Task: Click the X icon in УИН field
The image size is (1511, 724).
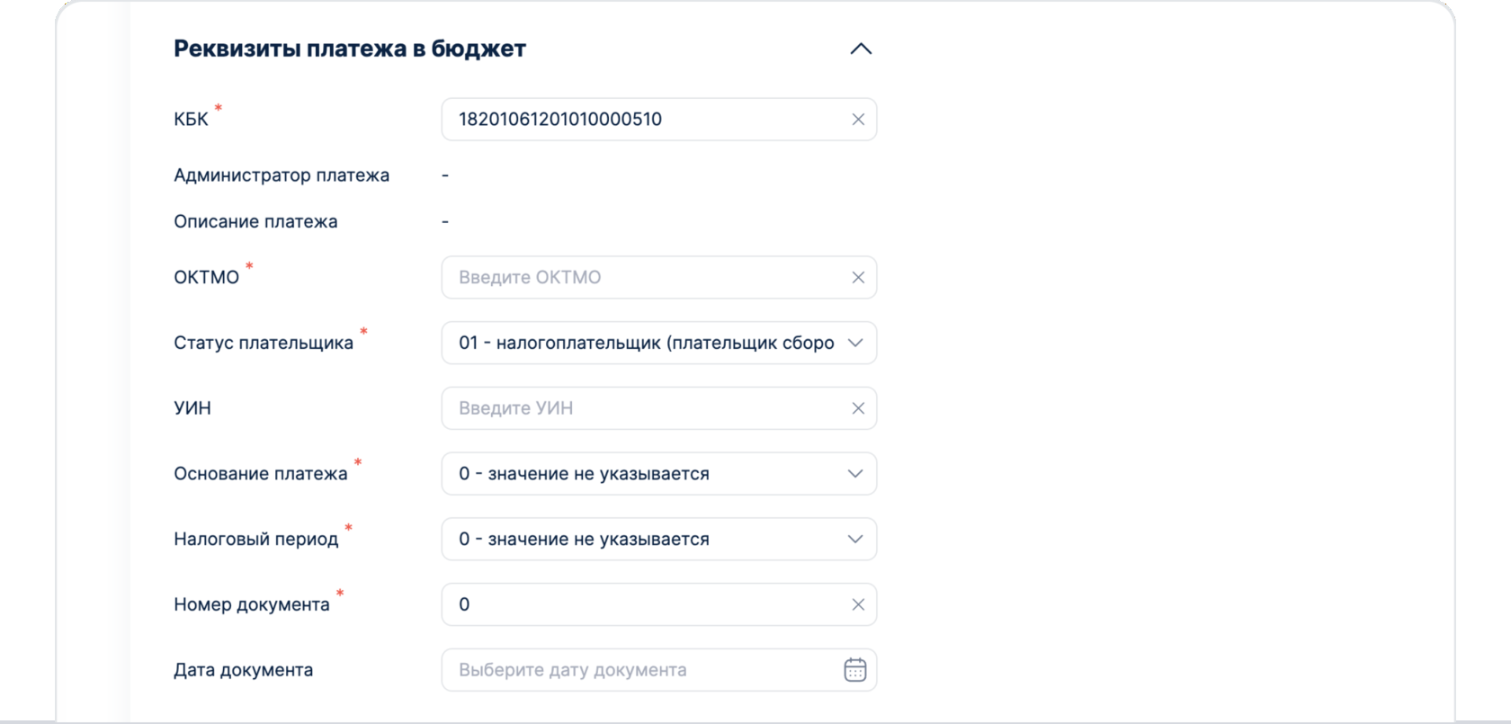Action: tap(858, 408)
